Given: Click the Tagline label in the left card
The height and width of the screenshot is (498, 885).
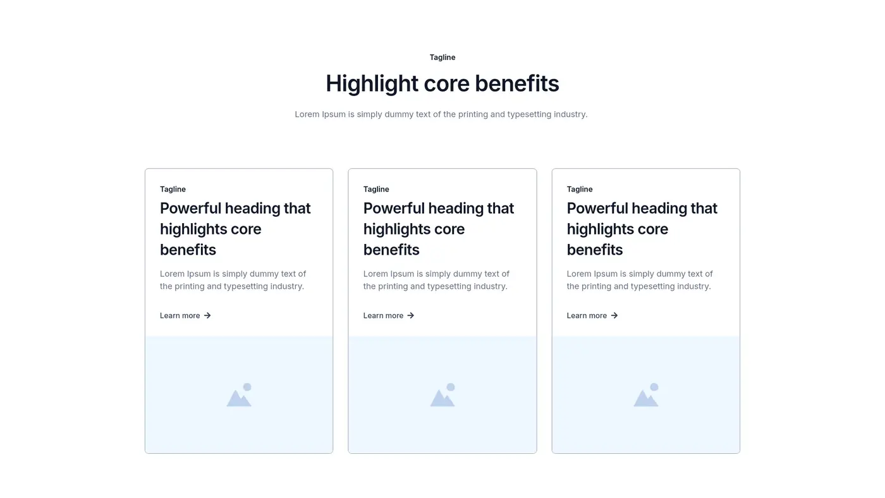Looking at the screenshot, I should point(173,189).
